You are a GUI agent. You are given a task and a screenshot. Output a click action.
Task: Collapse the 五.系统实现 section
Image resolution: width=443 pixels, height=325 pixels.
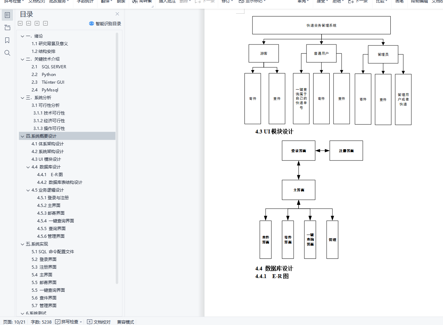click(x=22, y=244)
